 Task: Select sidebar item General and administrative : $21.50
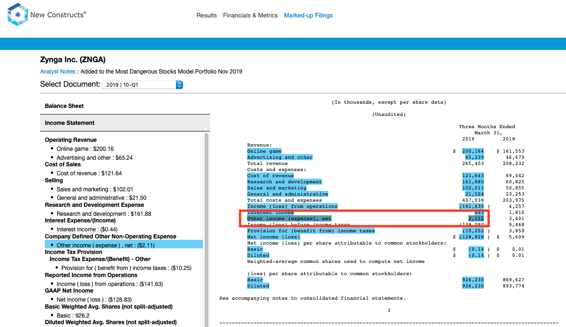[101, 198]
